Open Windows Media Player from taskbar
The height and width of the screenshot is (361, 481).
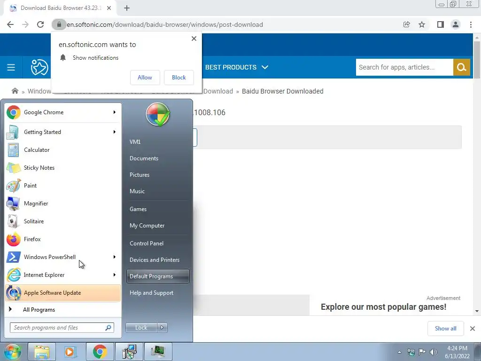pos(70,352)
